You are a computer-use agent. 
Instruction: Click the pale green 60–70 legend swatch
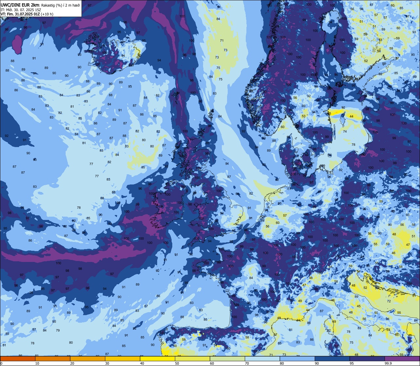(227, 358)
